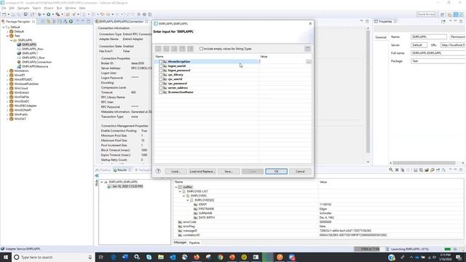Click the Full name field in Properties
Screen dimensions: 466x262
(438, 53)
